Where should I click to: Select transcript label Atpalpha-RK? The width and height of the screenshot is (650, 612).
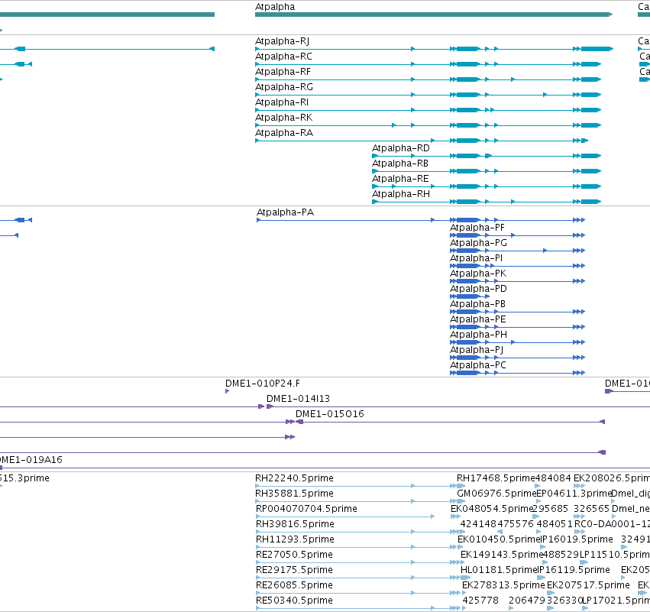point(283,118)
